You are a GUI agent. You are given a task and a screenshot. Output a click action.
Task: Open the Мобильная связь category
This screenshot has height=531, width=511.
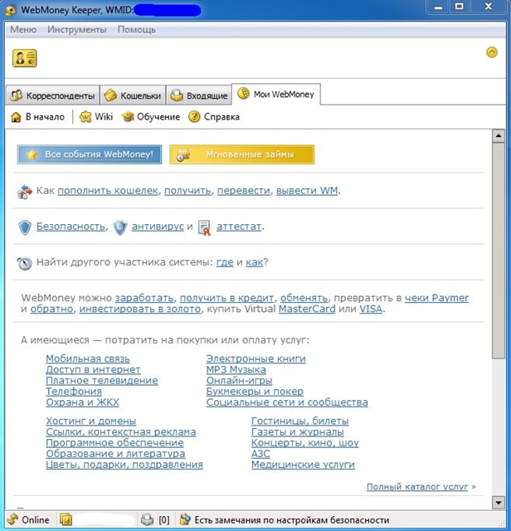(88, 358)
